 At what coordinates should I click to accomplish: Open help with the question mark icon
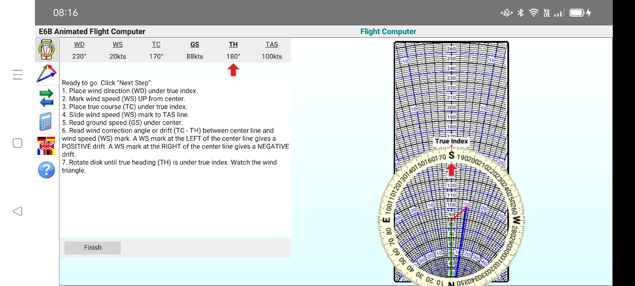(x=46, y=170)
